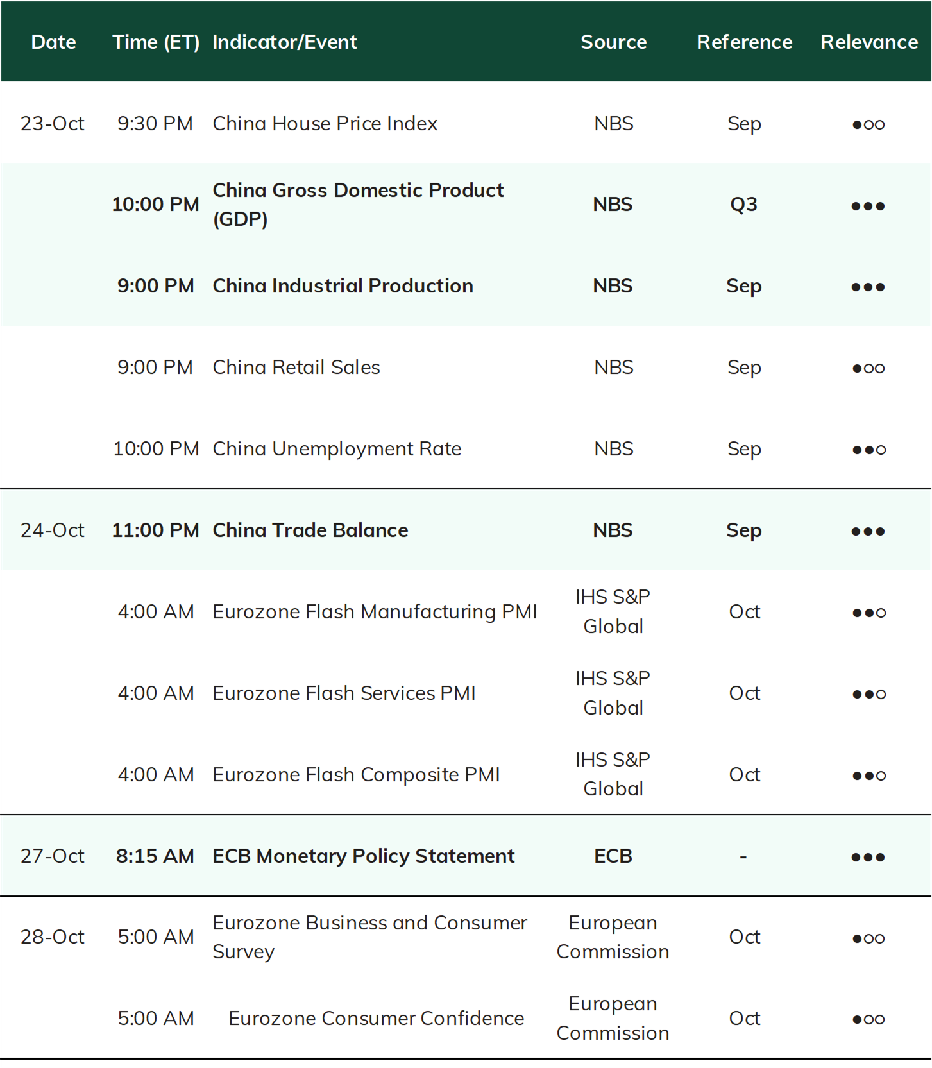Click the Q3 reference cell

pos(744,205)
